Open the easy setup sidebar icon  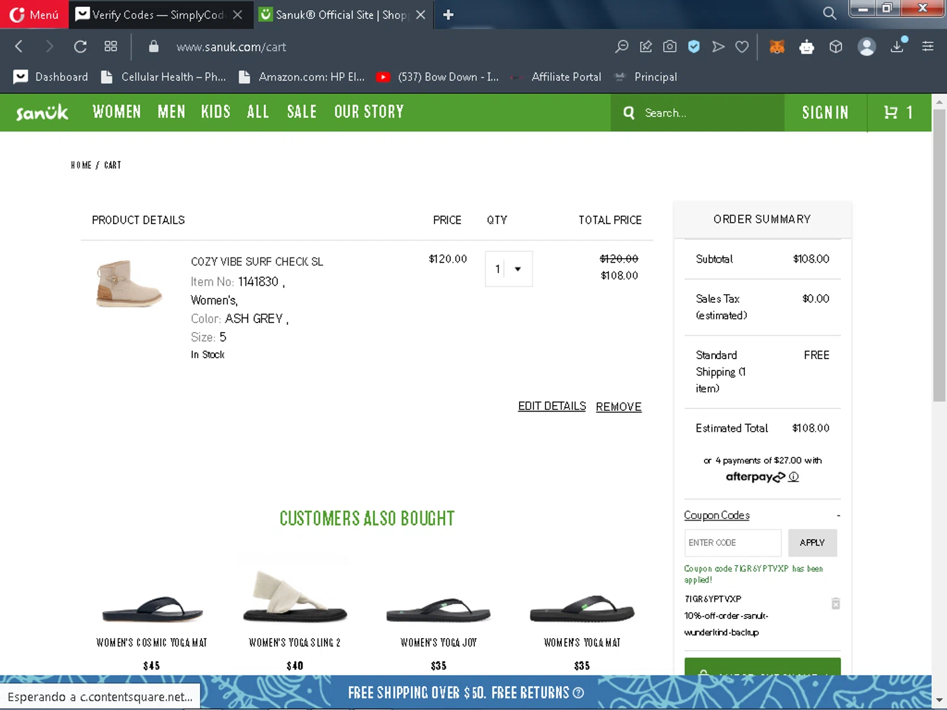point(928,46)
